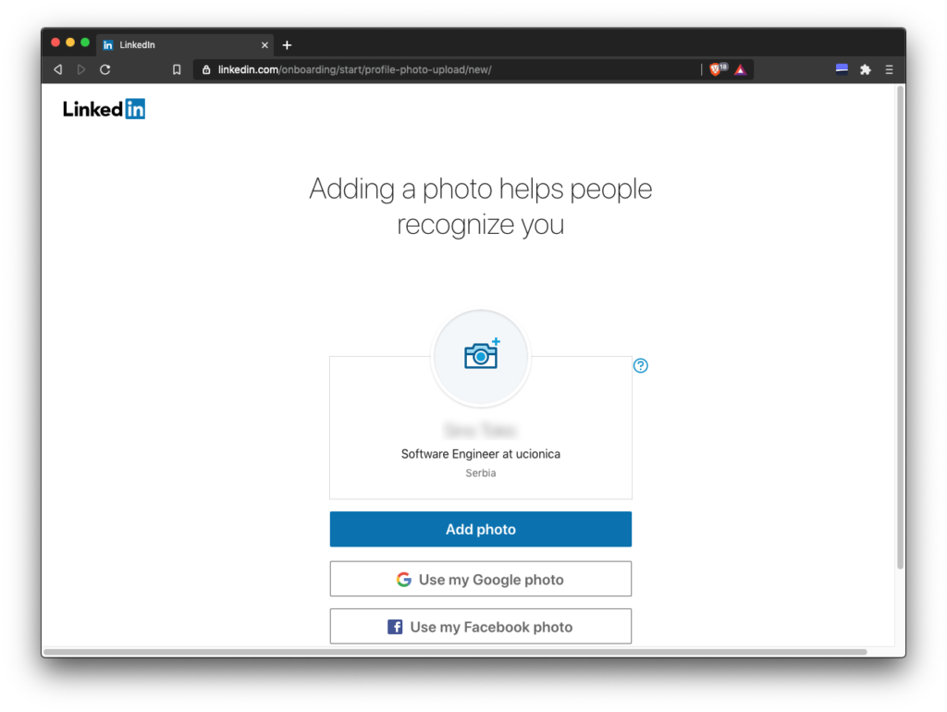947x712 pixels.
Task: Reload the page with the refresh icon
Action: 105,69
